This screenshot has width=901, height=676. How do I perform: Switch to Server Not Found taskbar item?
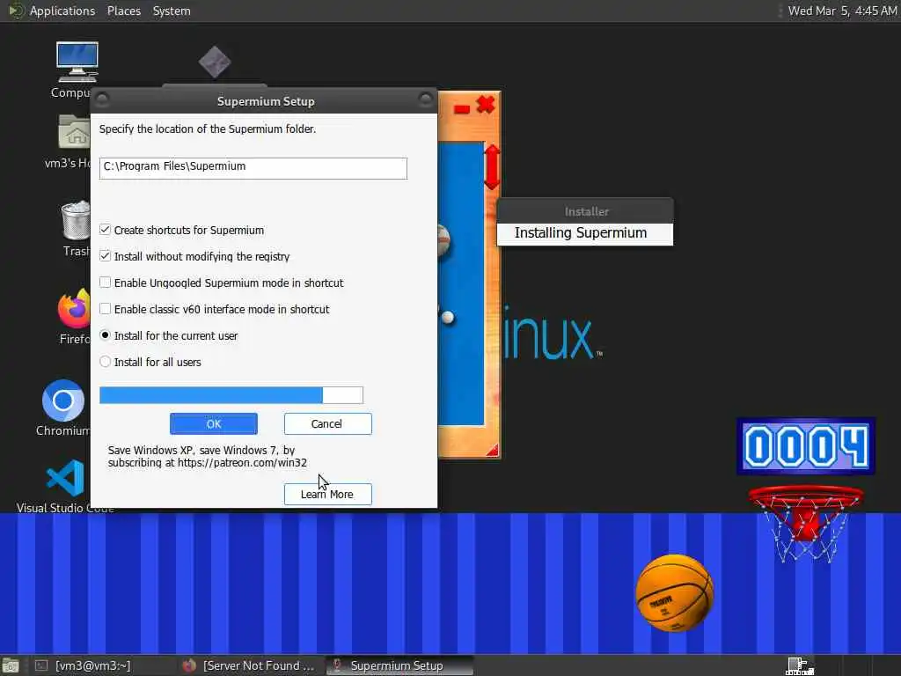[x=249, y=665]
